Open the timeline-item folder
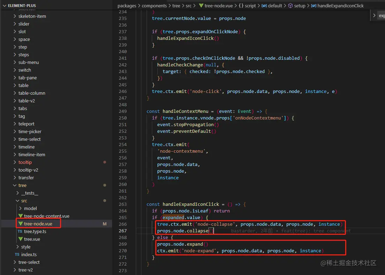 32,154
